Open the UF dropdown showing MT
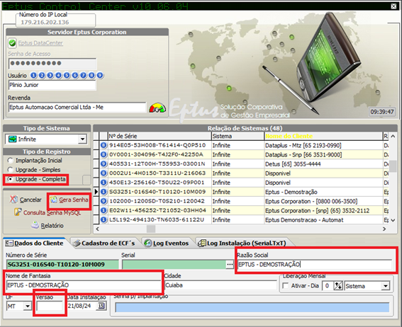 (x=27, y=306)
